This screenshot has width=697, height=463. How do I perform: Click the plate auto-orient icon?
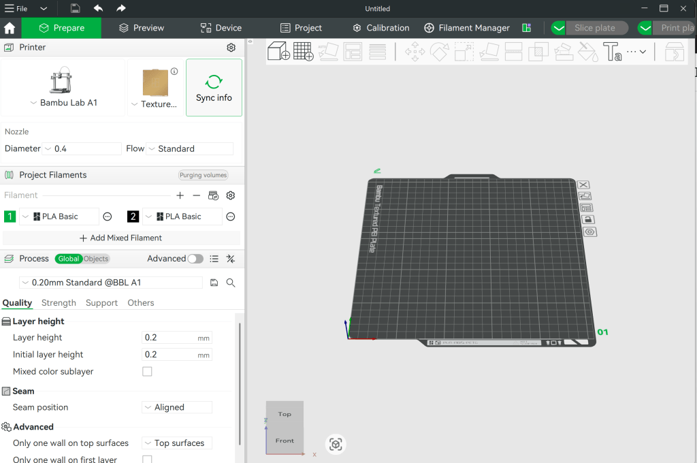585,196
